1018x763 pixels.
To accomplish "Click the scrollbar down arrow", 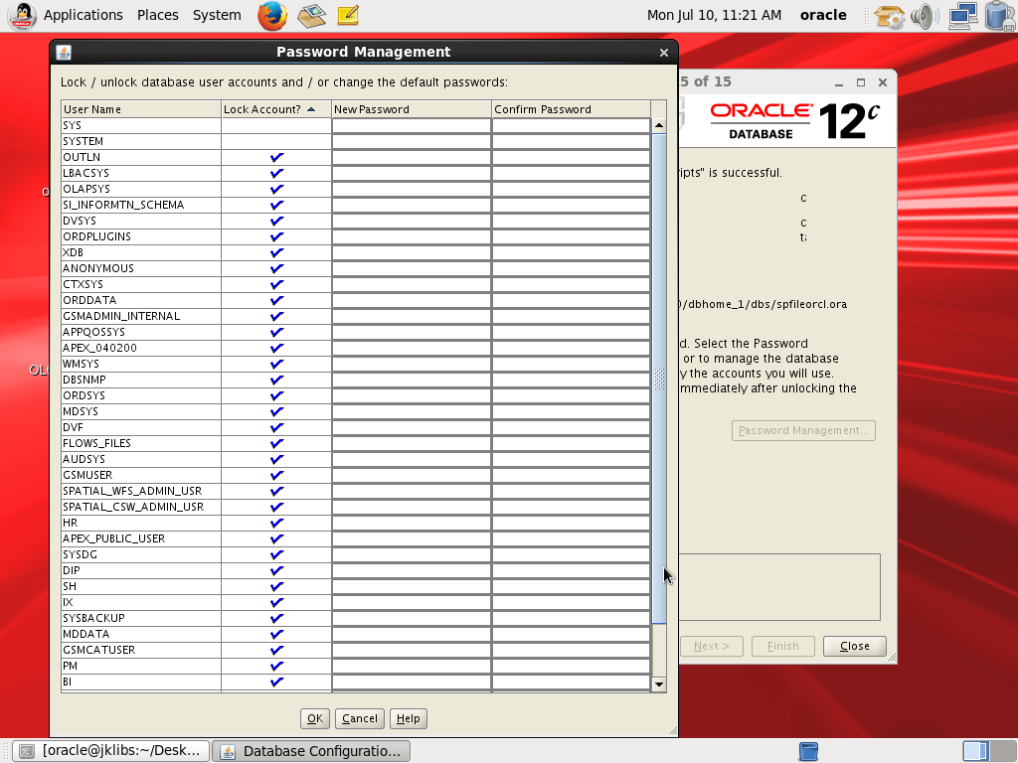I will (x=658, y=685).
